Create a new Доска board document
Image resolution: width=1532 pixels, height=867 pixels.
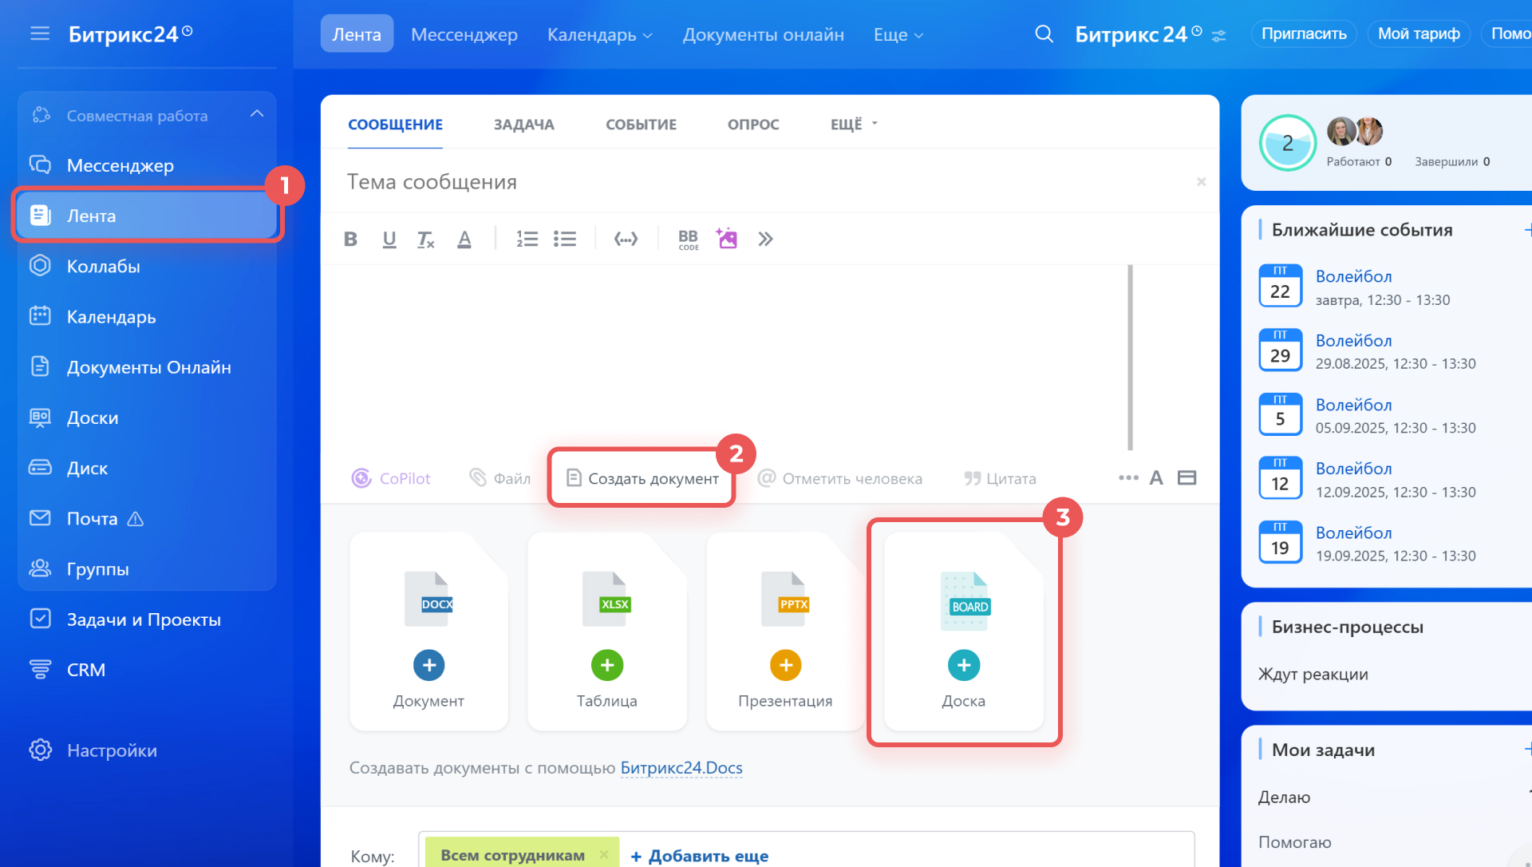pos(963,665)
